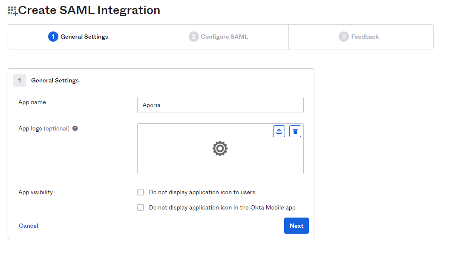Click the grey '1' section badge

(20, 80)
